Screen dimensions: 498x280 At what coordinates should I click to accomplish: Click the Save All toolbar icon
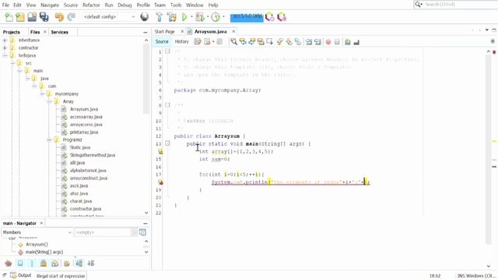pos(44,17)
